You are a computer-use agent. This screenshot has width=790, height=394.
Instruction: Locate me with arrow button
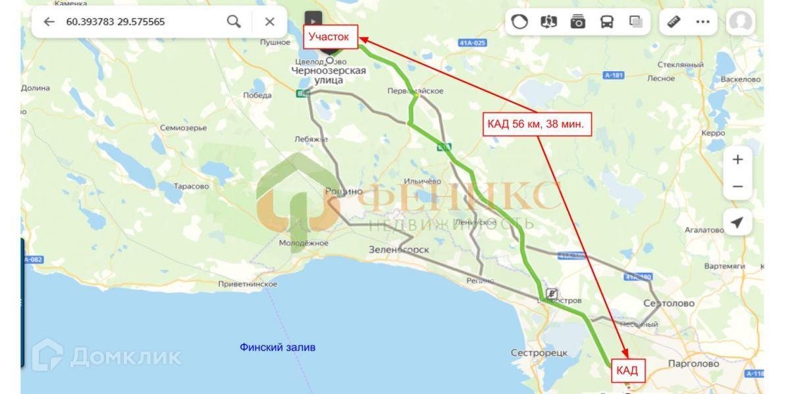(737, 223)
